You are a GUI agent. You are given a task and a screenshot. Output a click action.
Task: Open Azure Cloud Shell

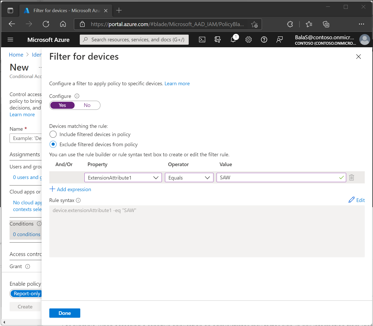(x=202, y=40)
